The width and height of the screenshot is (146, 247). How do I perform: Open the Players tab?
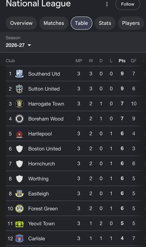[131, 23]
